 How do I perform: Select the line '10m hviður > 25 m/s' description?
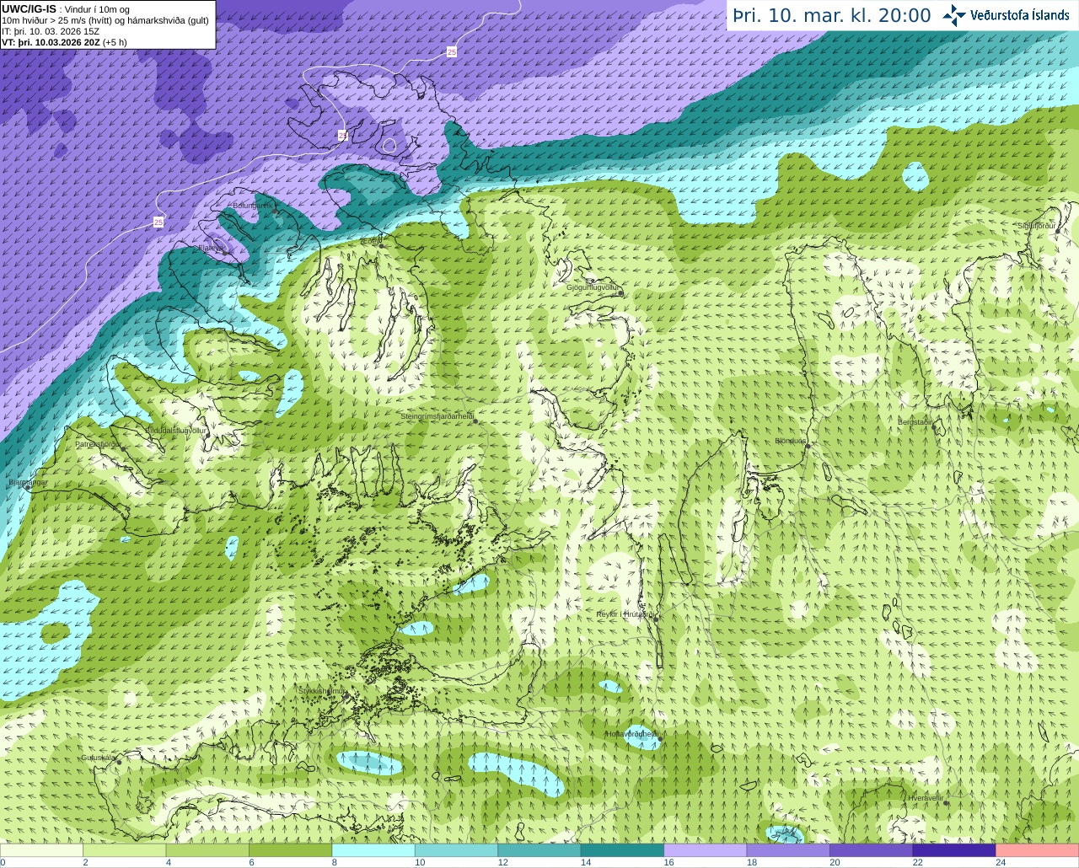pos(105,20)
